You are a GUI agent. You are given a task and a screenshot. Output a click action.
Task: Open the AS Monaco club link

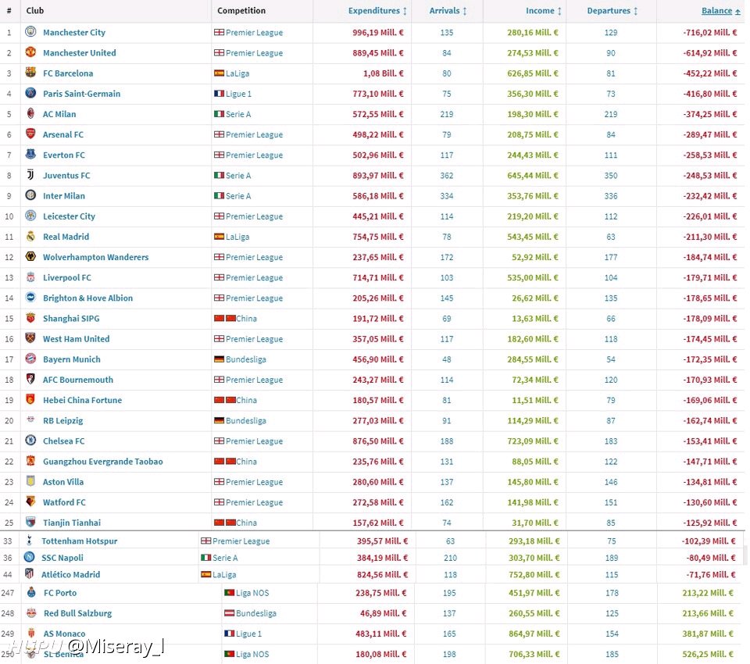(x=65, y=634)
